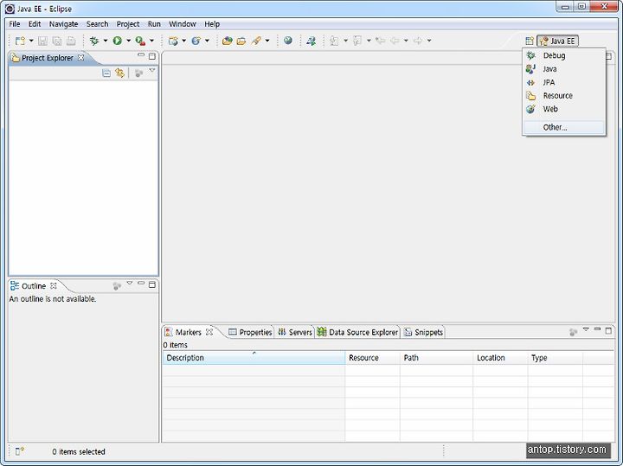
Task: Close the Outline view tab
Action: click(x=54, y=286)
